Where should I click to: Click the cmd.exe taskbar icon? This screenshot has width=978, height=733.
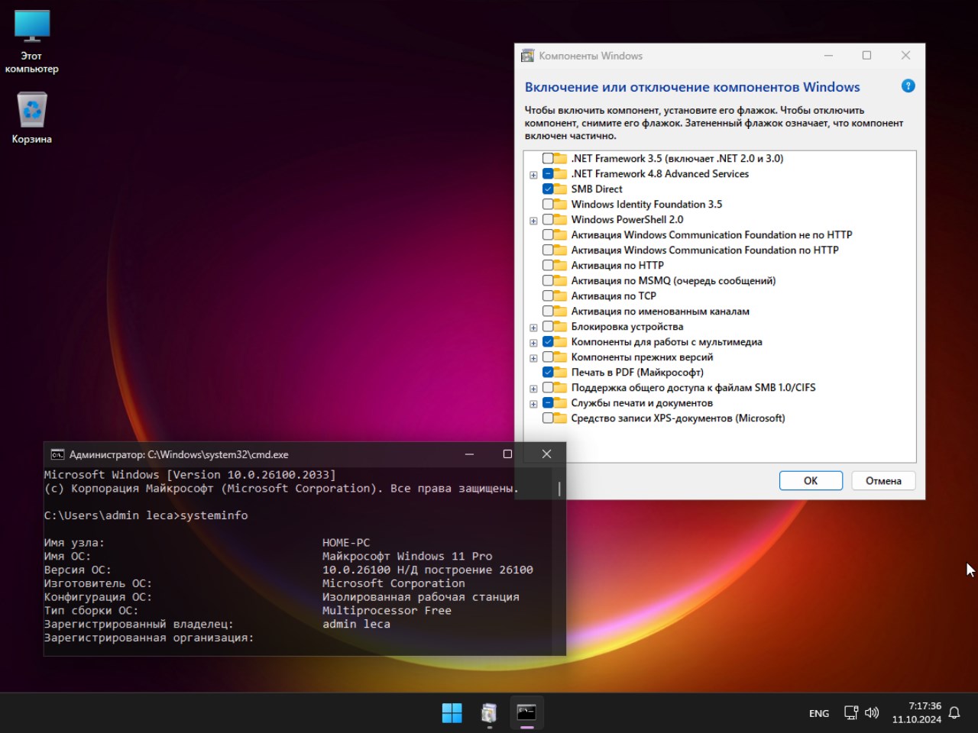(526, 712)
